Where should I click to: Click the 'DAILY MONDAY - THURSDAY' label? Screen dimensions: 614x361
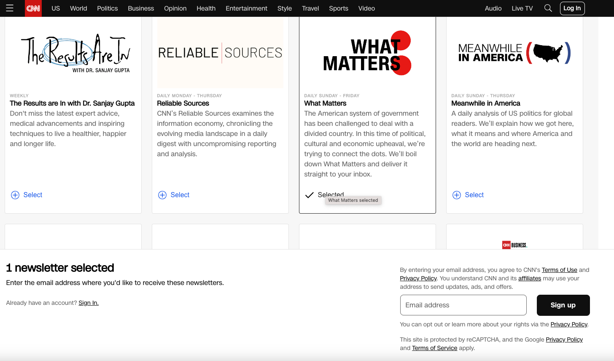pyautogui.click(x=189, y=96)
